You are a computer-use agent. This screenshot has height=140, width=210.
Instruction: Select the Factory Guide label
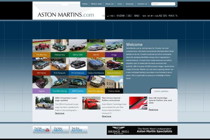click(114, 91)
